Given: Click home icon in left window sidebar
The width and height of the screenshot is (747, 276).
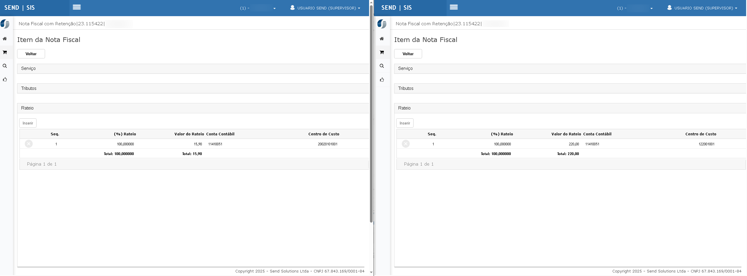Looking at the screenshot, I should pos(5,38).
